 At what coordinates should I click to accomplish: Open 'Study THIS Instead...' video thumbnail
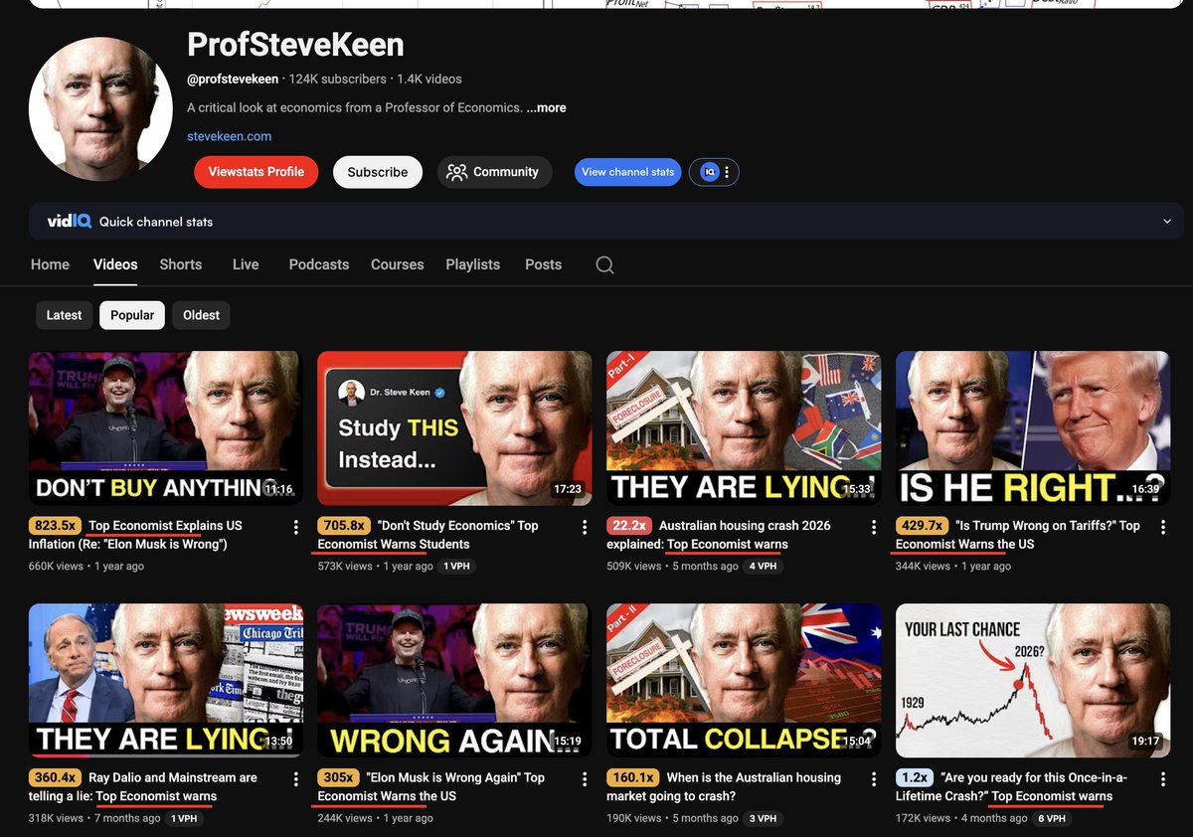[x=455, y=428]
